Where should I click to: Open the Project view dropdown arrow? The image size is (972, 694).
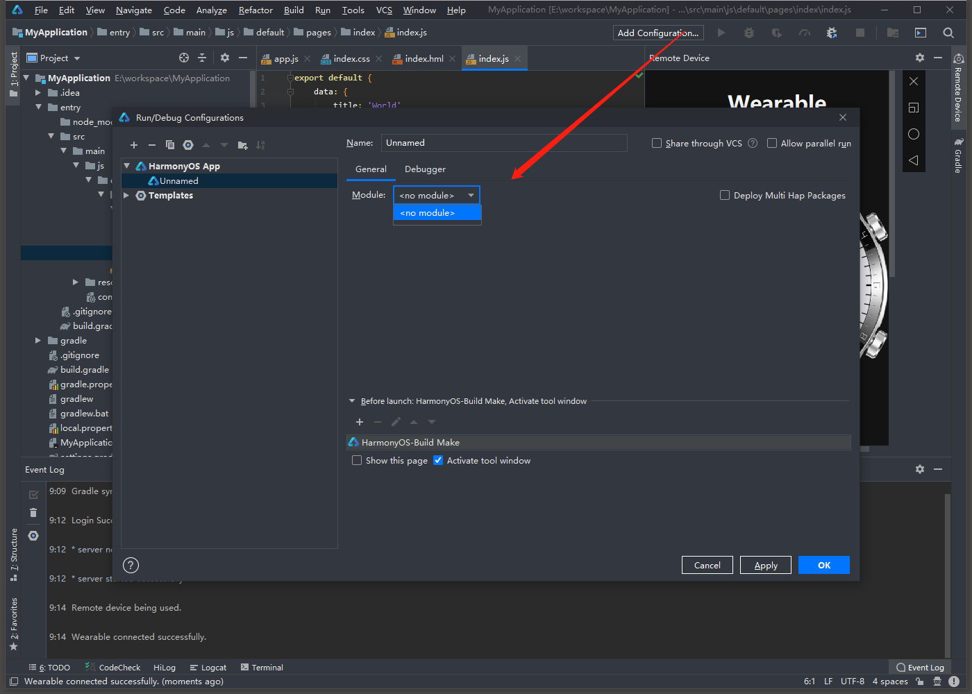click(77, 58)
